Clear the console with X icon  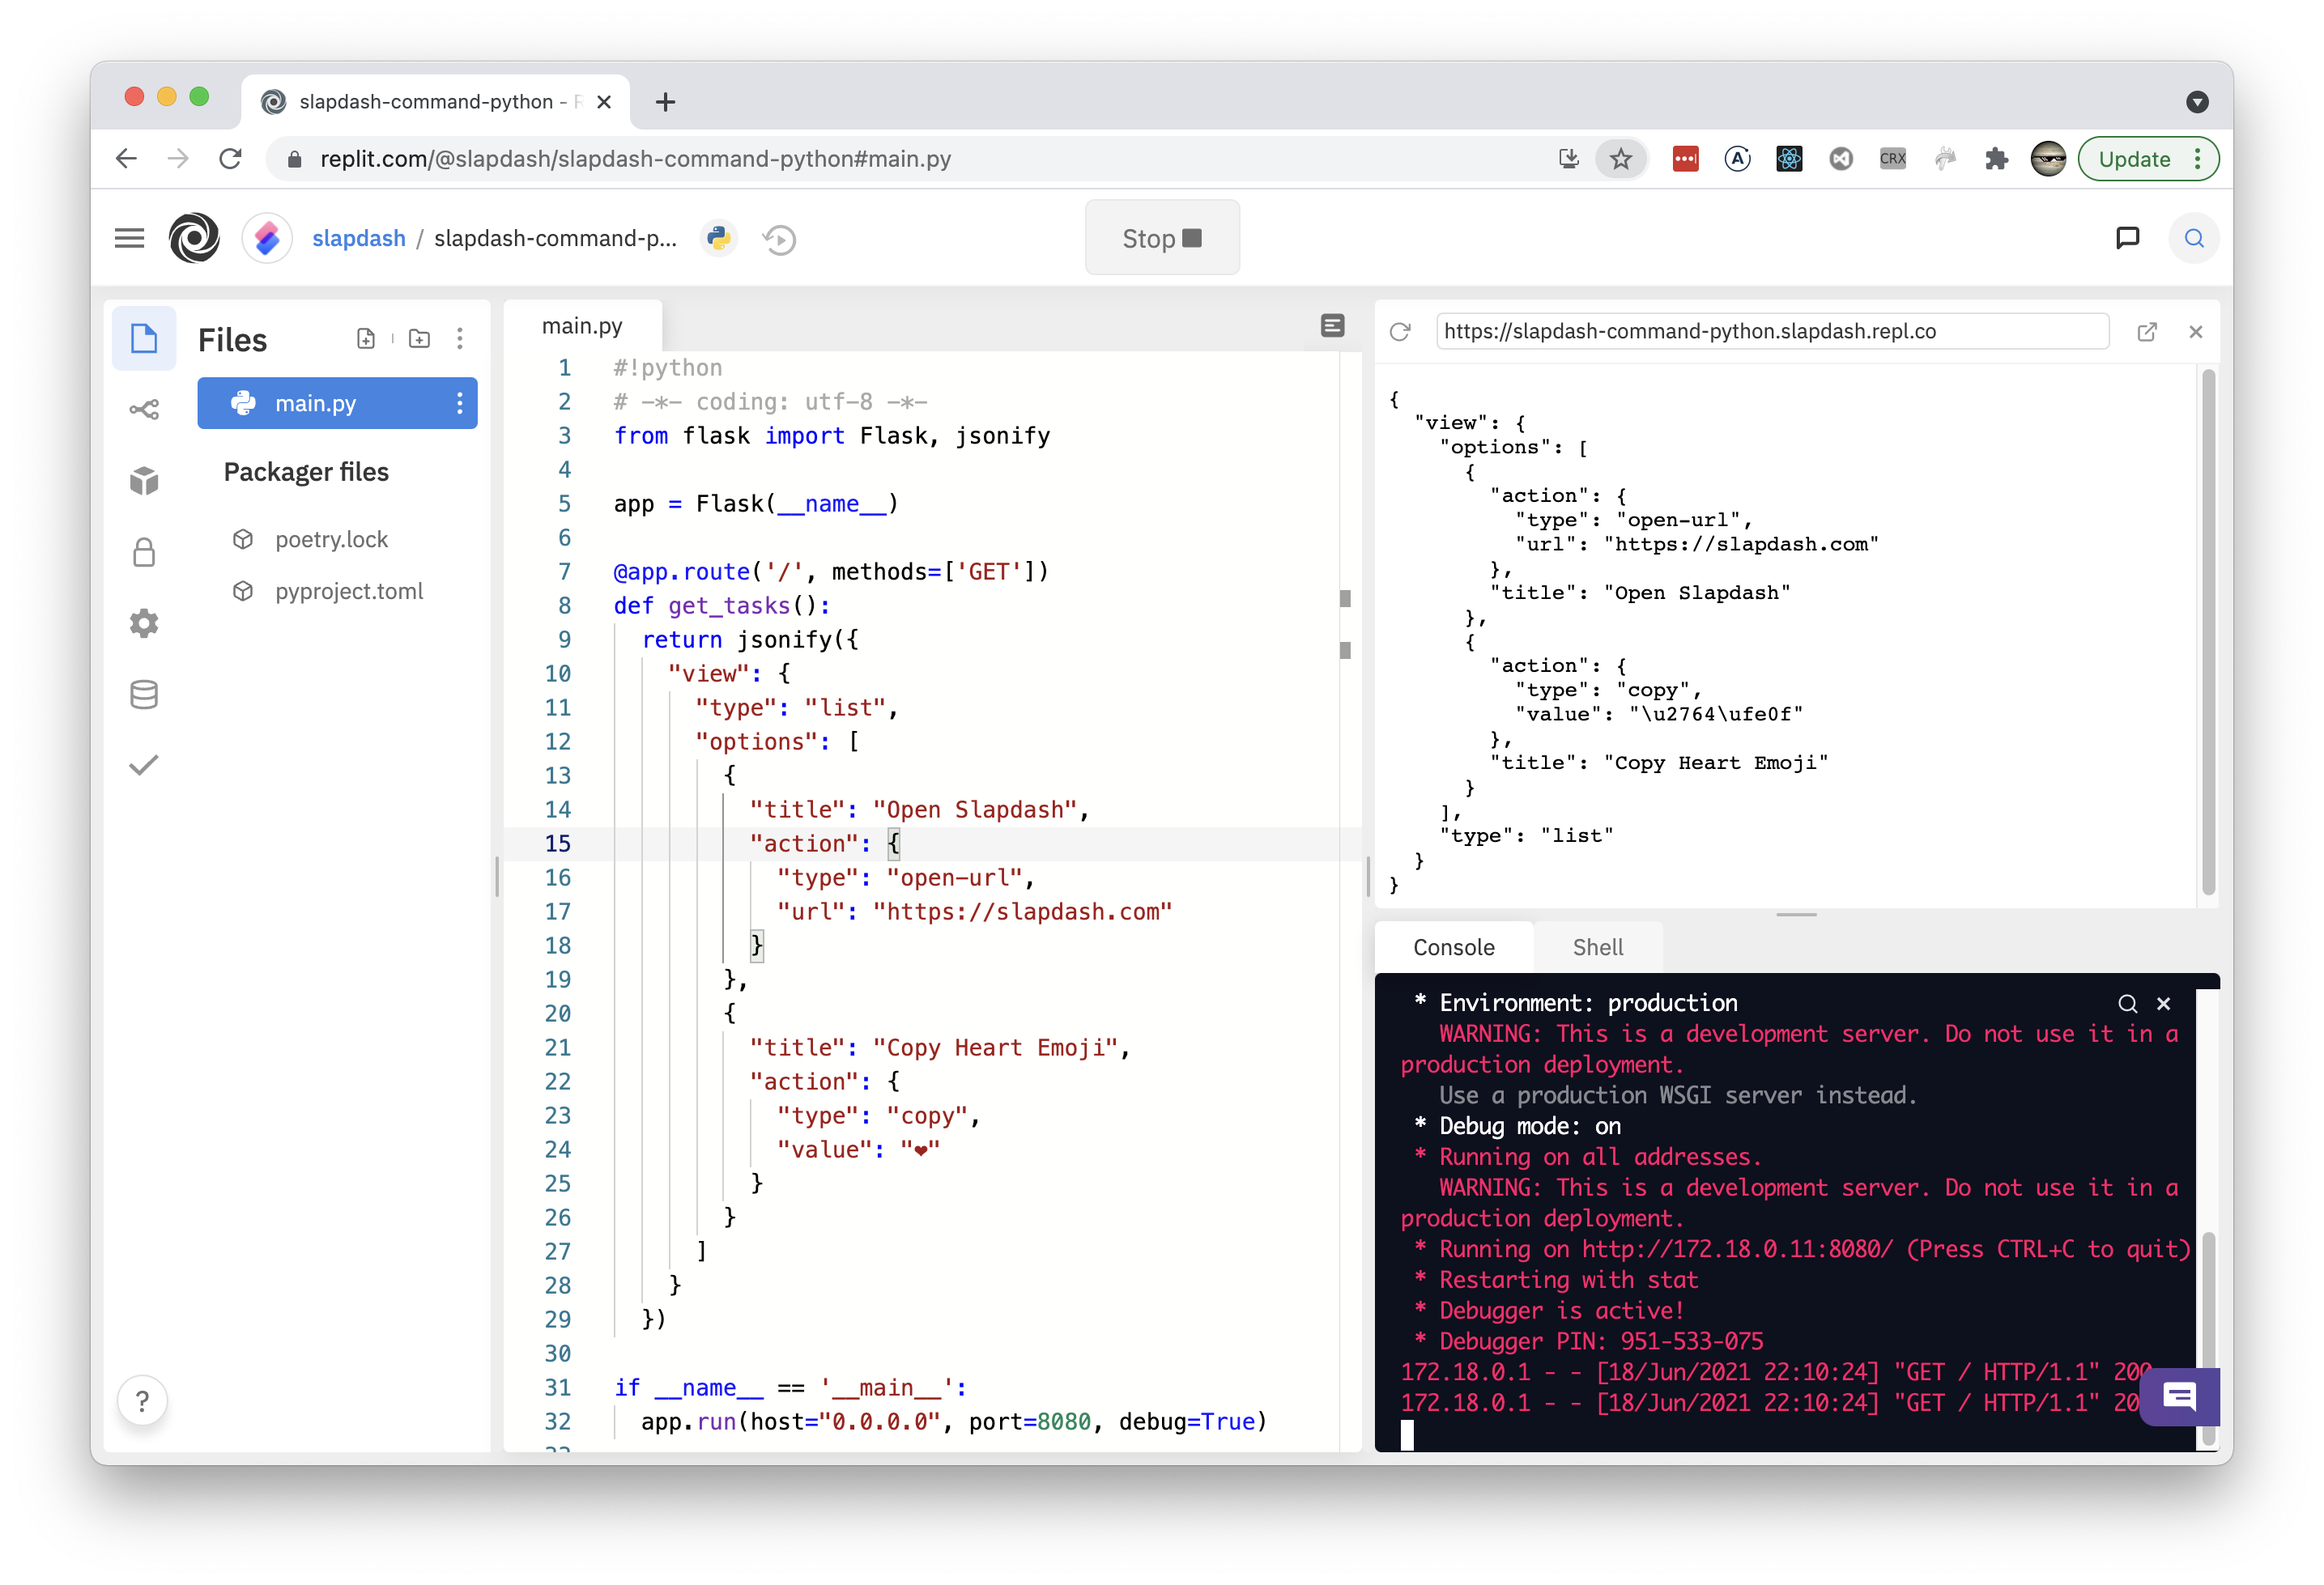click(2163, 1003)
